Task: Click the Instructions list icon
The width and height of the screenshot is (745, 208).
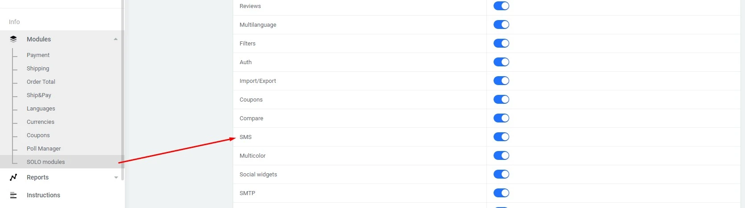Action: 13,195
